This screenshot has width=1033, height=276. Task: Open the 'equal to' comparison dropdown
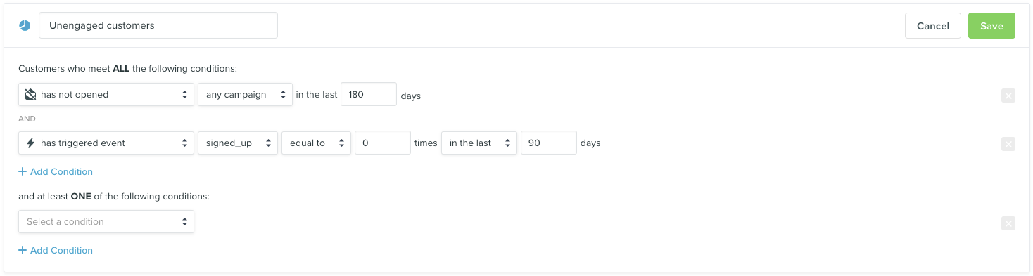[316, 143]
